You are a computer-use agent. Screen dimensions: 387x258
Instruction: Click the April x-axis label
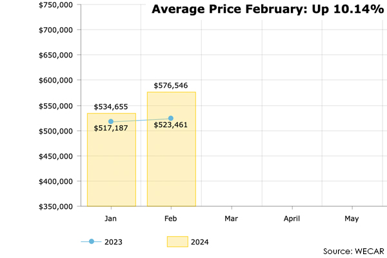pos(291,219)
